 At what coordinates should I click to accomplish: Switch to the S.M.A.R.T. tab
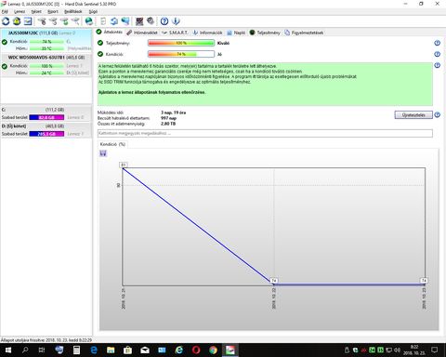(x=175, y=33)
